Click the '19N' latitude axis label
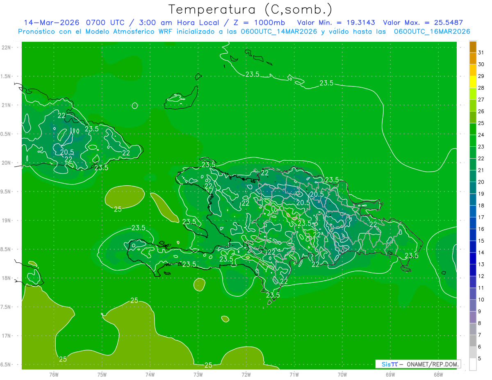Viewport: 492px width, 380px height. point(6,221)
